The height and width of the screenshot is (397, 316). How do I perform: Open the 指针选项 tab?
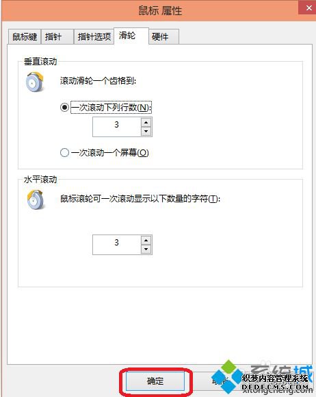[x=94, y=37]
